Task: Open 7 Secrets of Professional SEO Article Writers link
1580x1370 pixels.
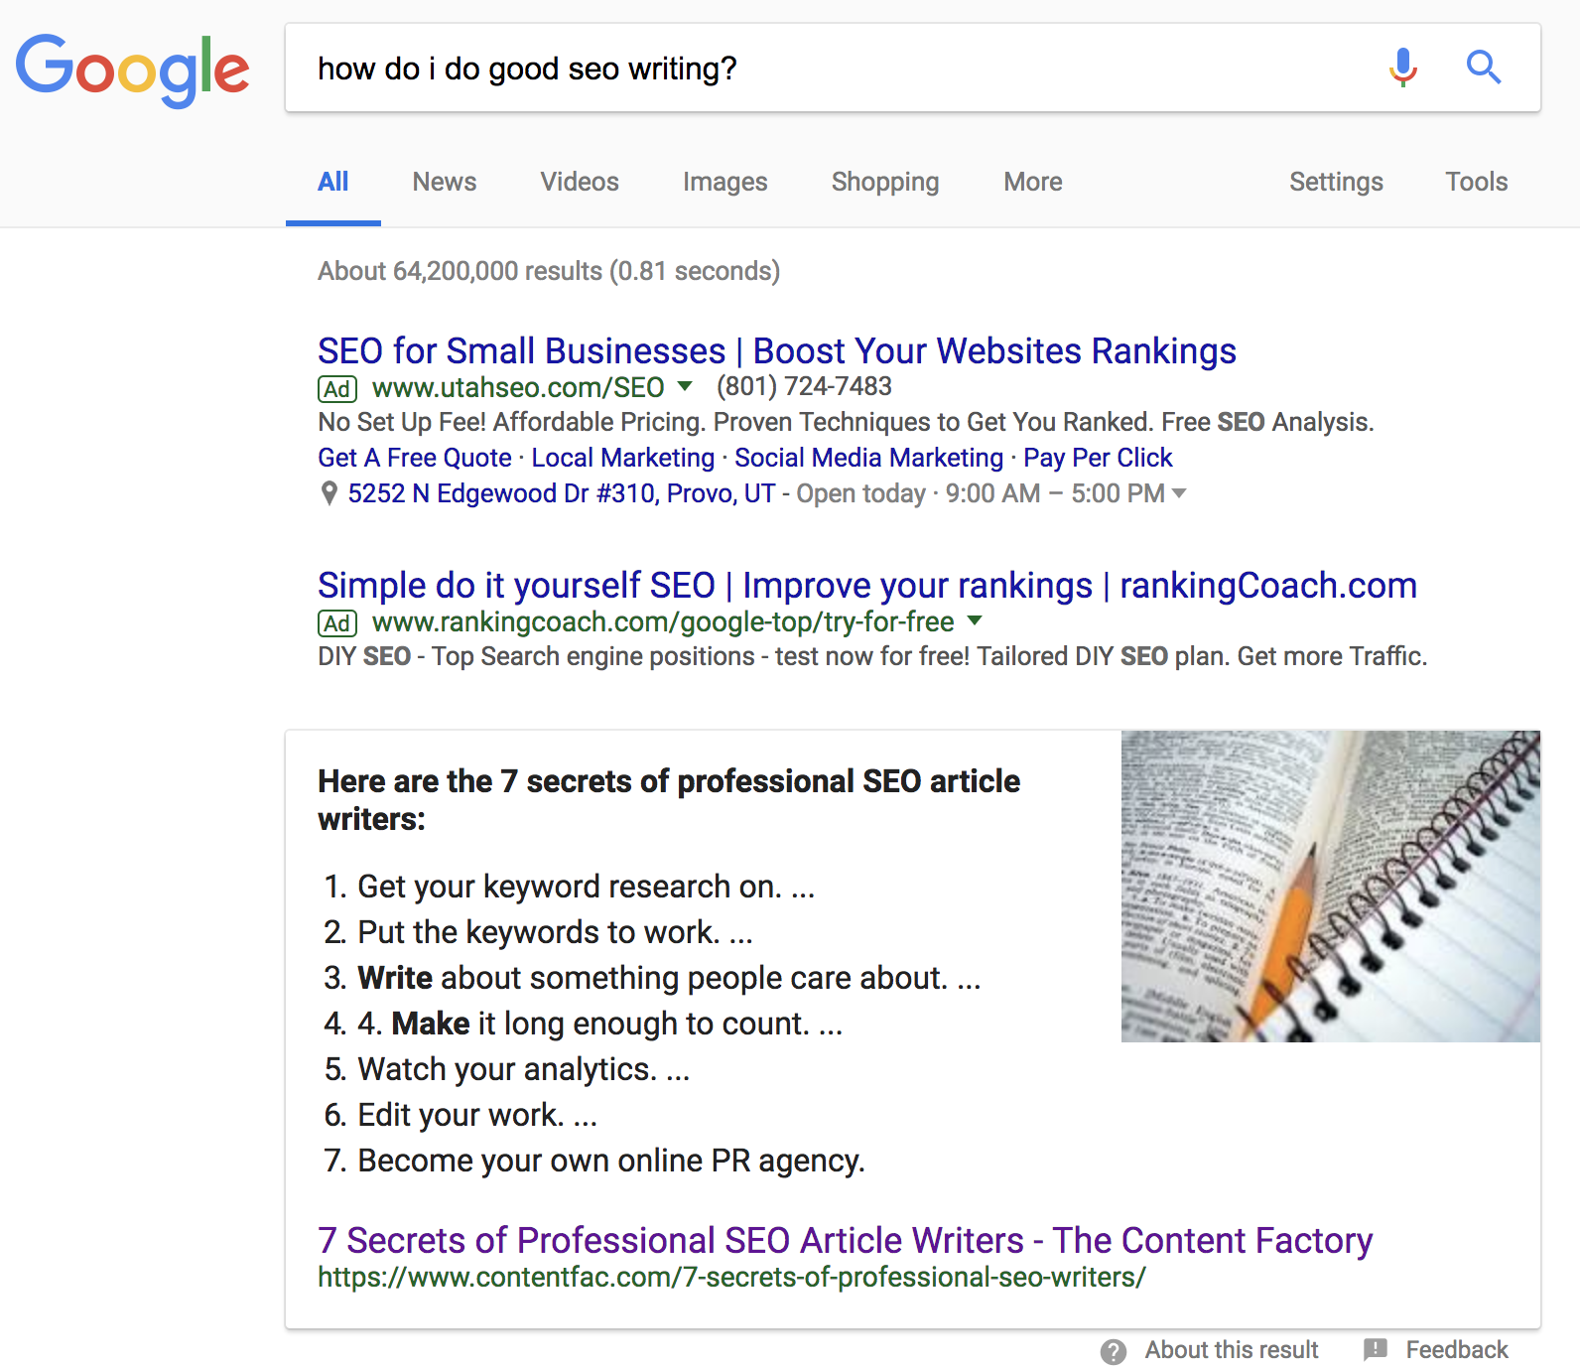Action: point(845,1241)
